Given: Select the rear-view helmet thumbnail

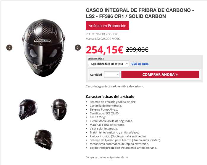Looking at the screenshot, I should tap(43, 139).
